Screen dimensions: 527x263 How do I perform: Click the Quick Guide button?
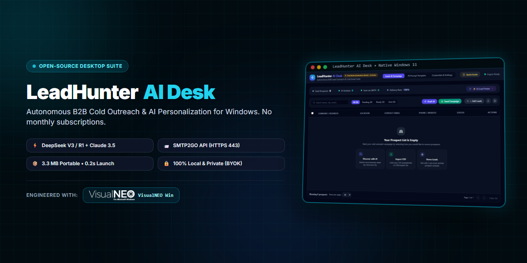[470, 74]
